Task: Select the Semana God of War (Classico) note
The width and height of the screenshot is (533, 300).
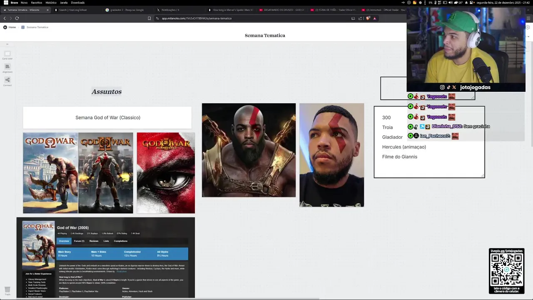Action: [107, 117]
